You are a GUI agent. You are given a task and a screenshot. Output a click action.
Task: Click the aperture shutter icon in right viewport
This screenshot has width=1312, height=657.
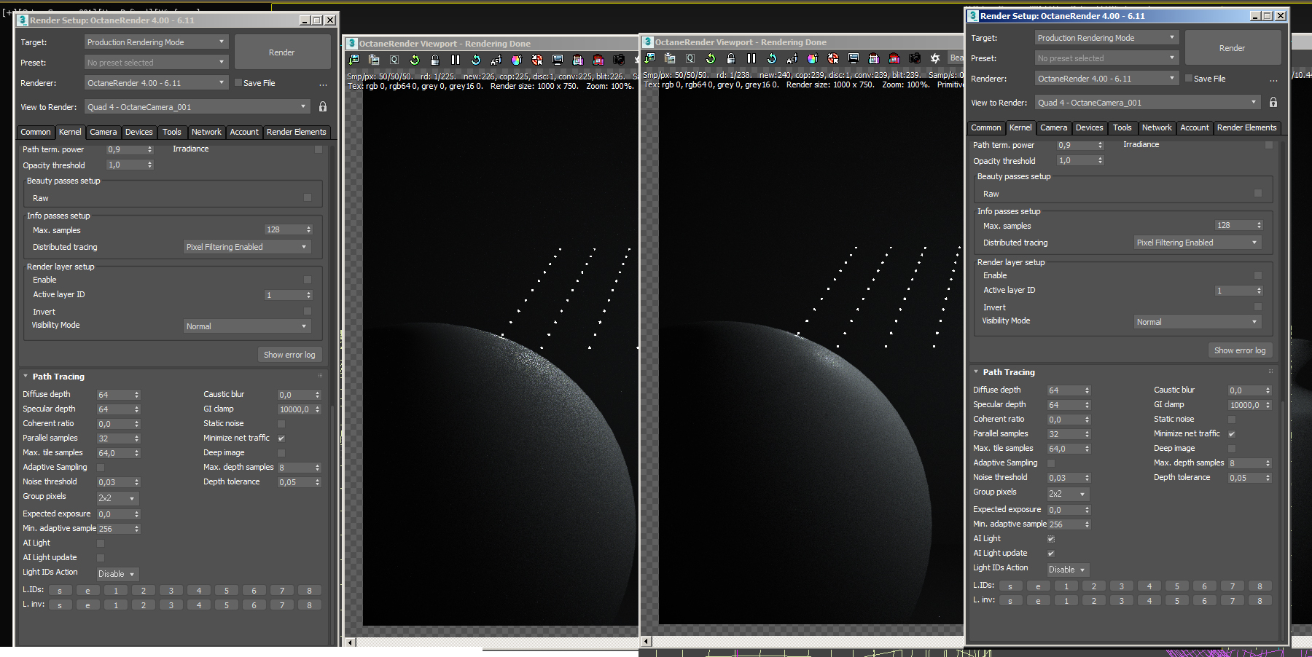pyautogui.click(x=935, y=58)
